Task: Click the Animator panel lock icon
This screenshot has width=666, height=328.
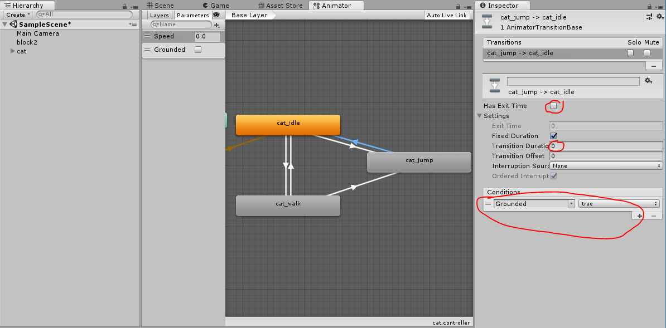Action: pyautogui.click(x=459, y=6)
